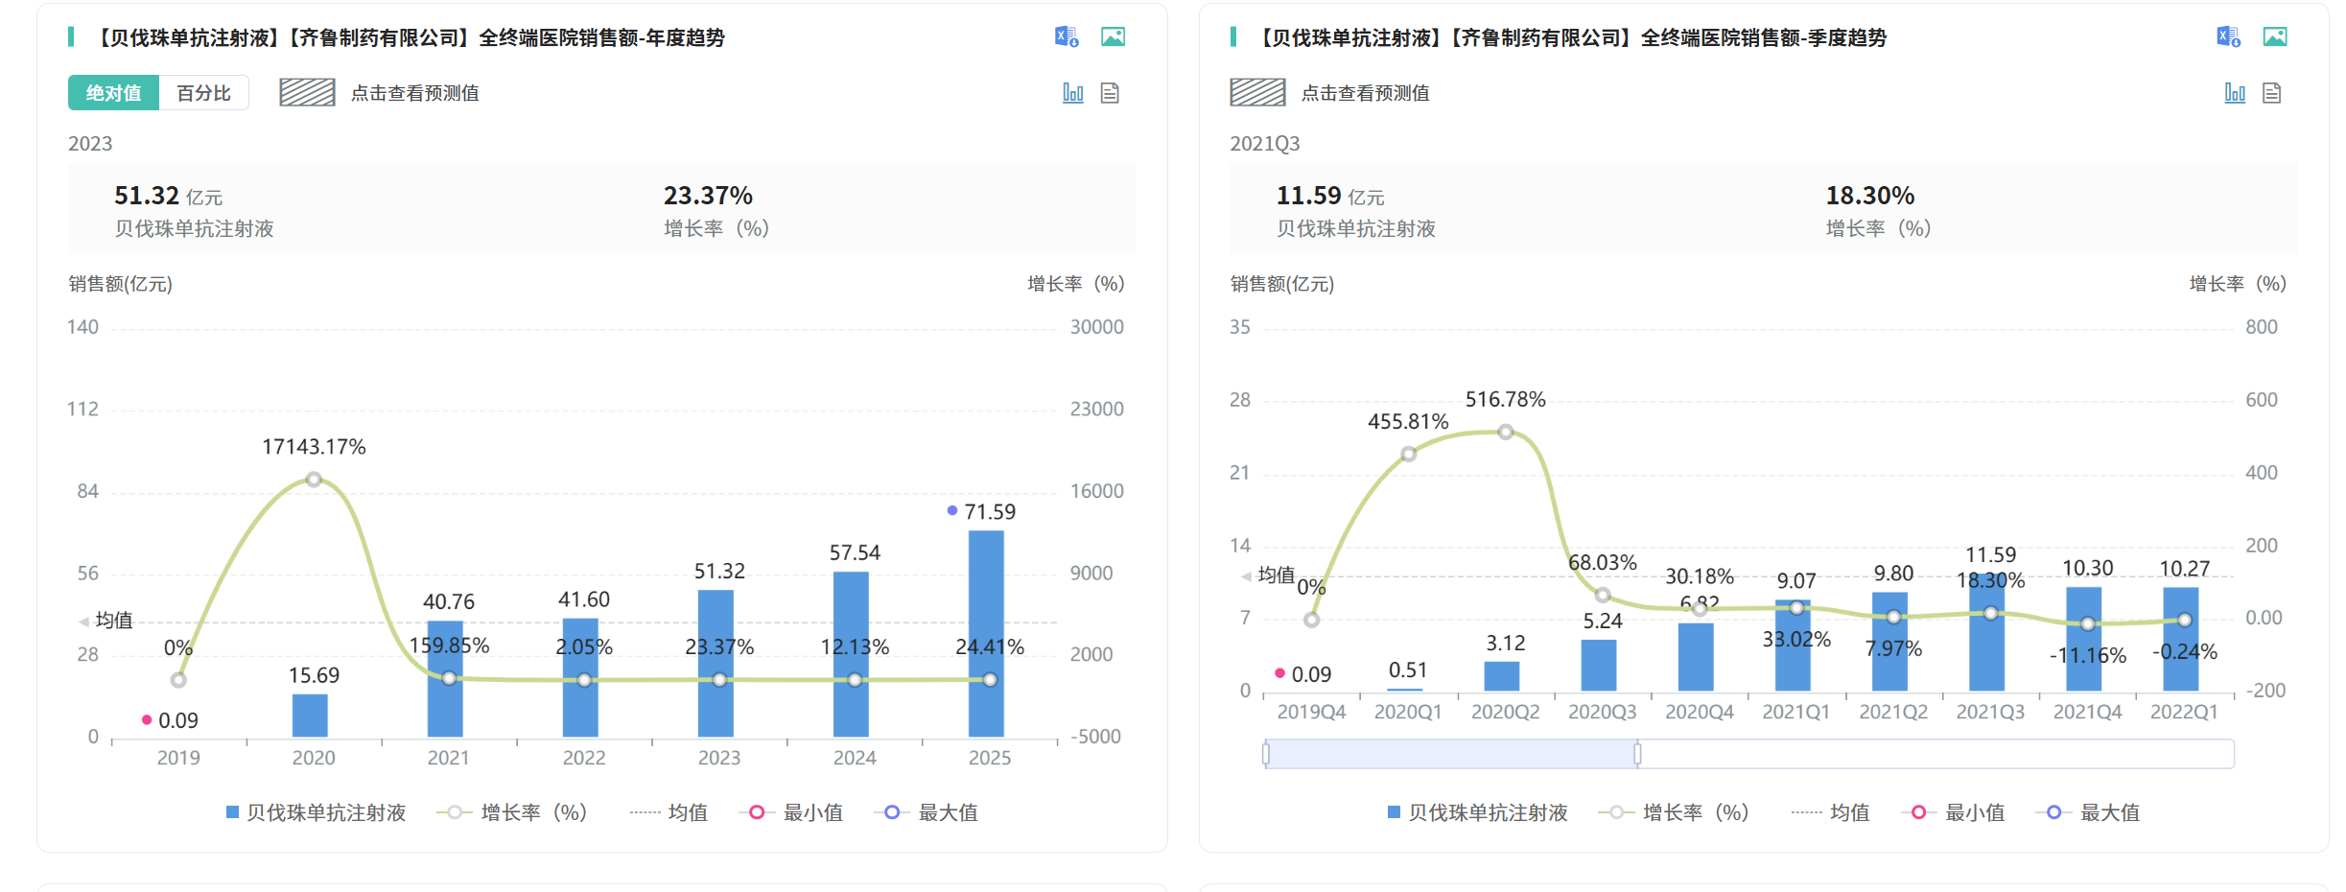
Task: Click the 2021Q3 bar in quarterly chart
Action: point(1987,635)
